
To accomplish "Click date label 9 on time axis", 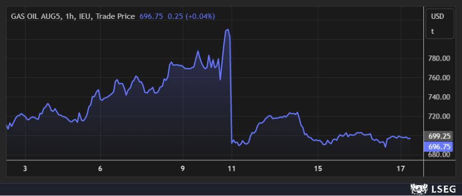I will [183, 169].
